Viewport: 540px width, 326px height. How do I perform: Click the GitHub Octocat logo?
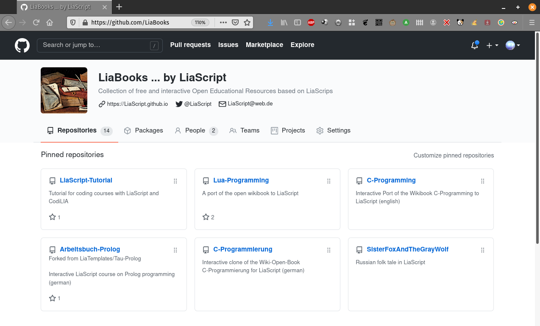click(x=22, y=45)
